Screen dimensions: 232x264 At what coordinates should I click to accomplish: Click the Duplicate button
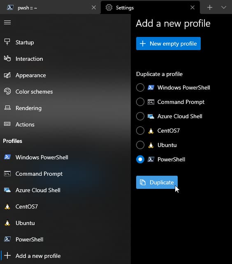157,182
